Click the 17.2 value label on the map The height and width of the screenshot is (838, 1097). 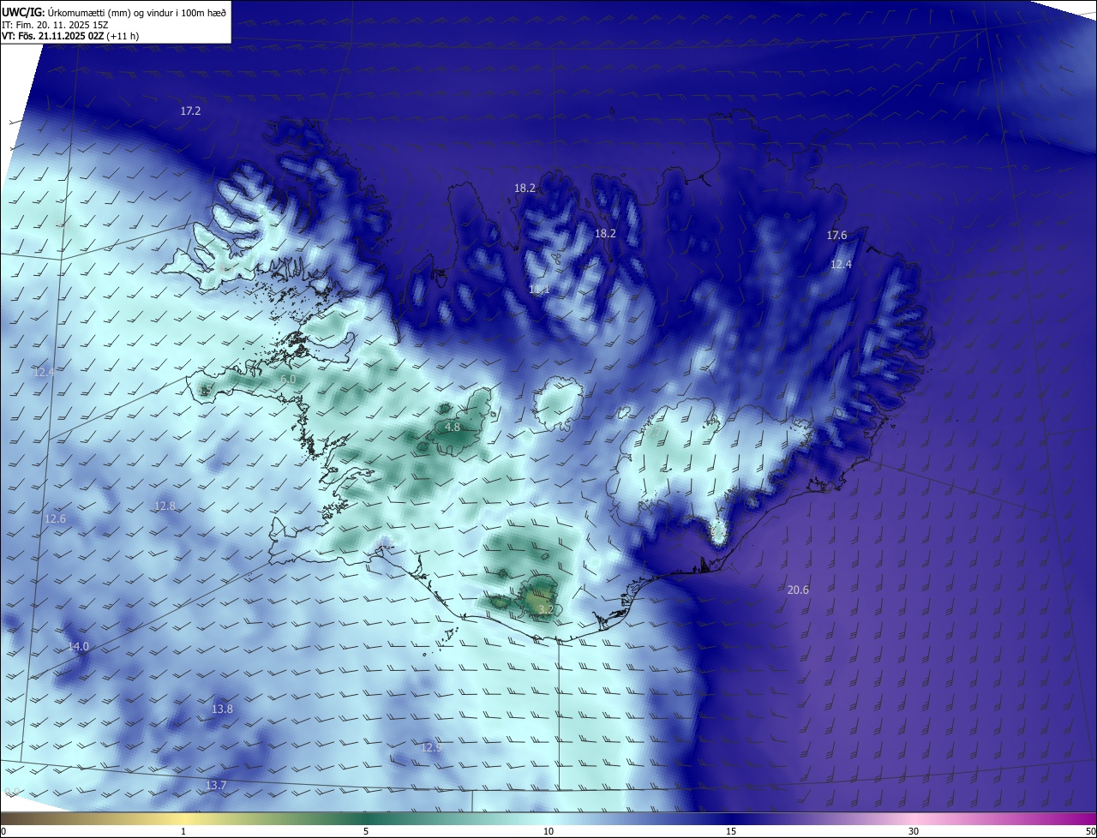(x=190, y=111)
